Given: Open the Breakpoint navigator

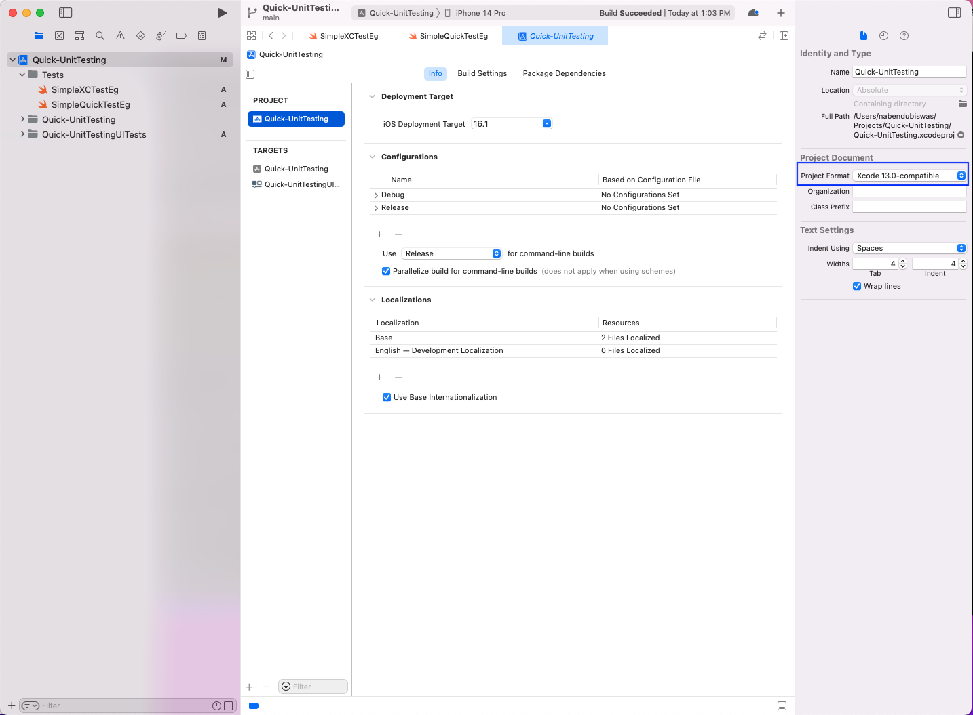Looking at the screenshot, I should click(181, 36).
